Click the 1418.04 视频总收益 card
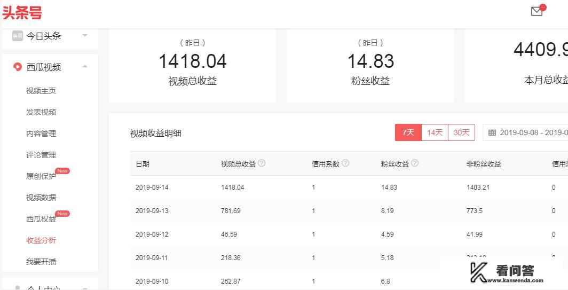This screenshot has width=568, height=290. coord(192,65)
